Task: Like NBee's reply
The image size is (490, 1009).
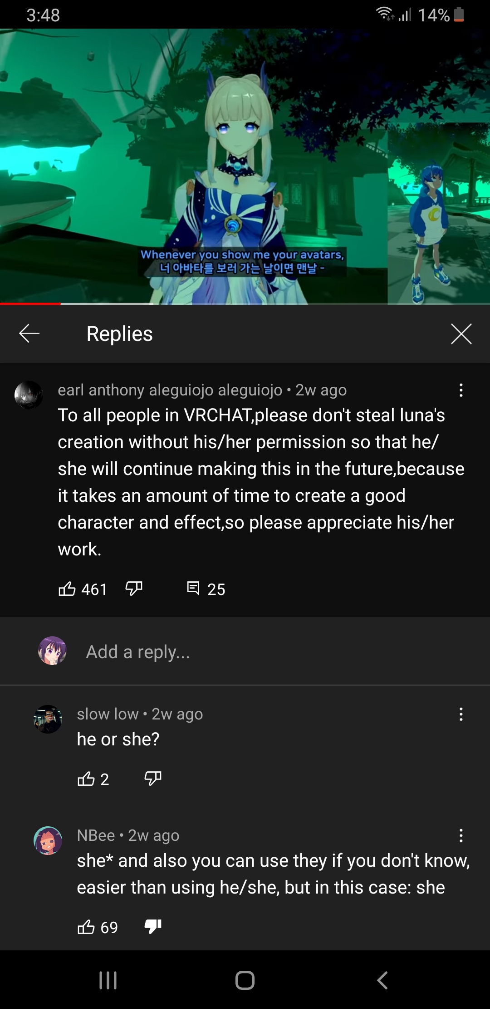Action: [86, 927]
